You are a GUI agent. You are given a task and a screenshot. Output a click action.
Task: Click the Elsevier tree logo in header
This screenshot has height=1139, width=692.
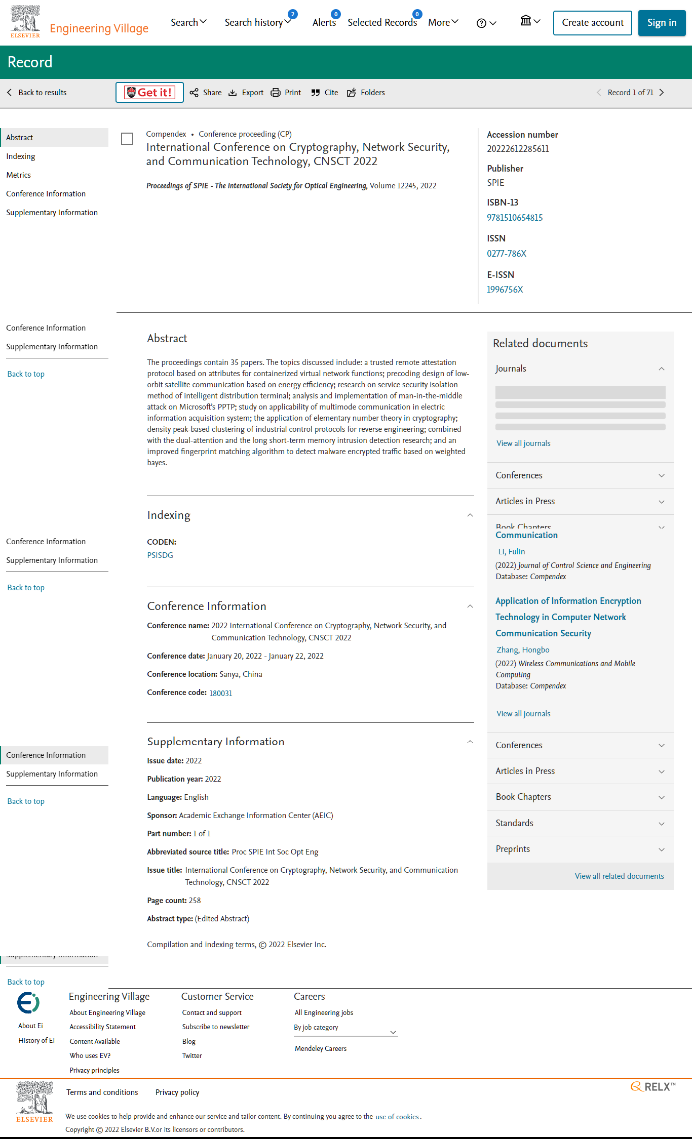pyautogui.click(x=25, y=22)
